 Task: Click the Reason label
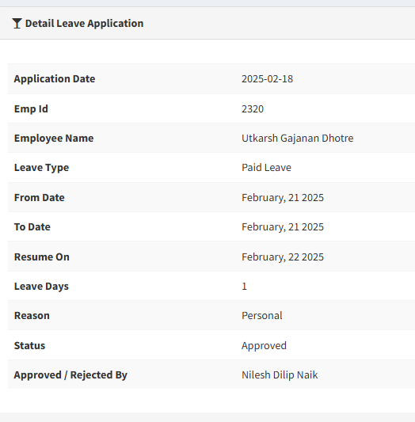pyautogui.click(x=32, y=315)
